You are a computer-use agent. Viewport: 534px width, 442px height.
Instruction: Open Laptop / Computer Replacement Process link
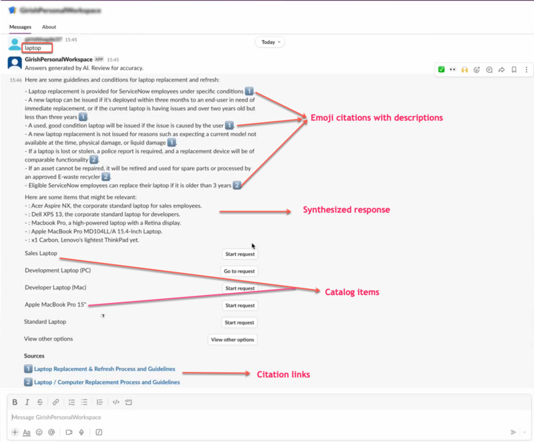coord(107,382)
